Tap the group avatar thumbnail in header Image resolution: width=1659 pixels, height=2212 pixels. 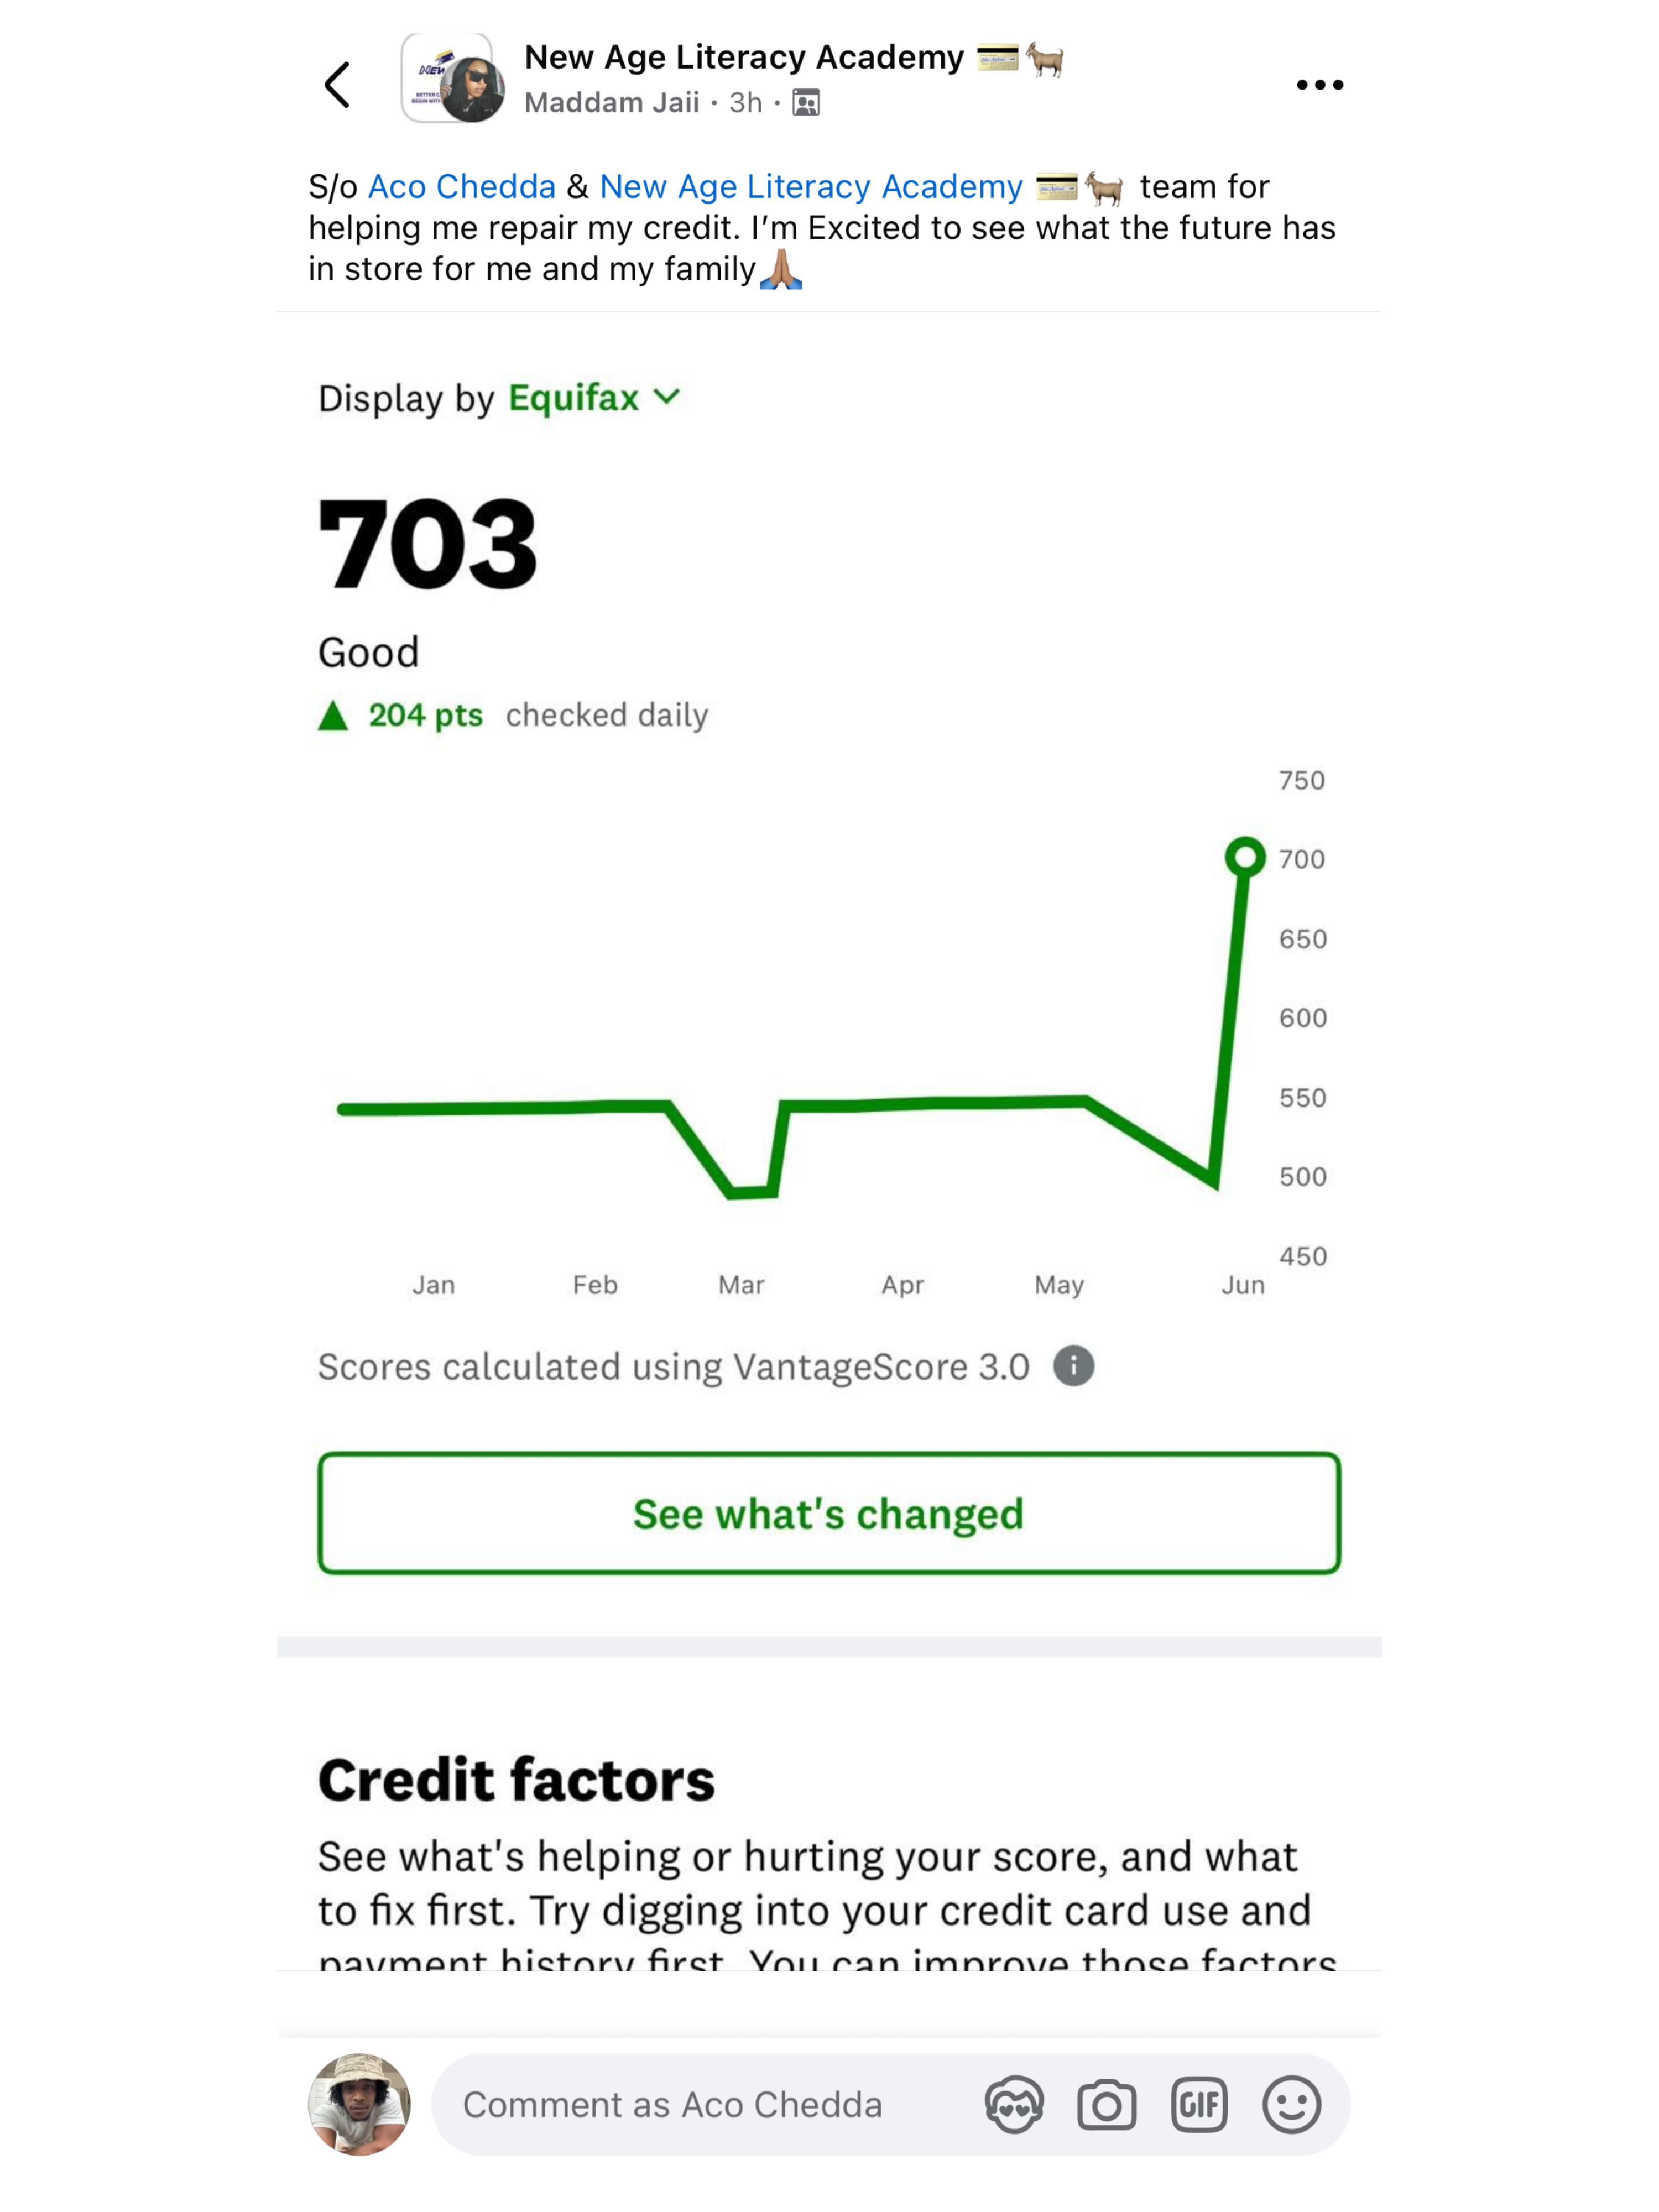click(x=453, y=78)
